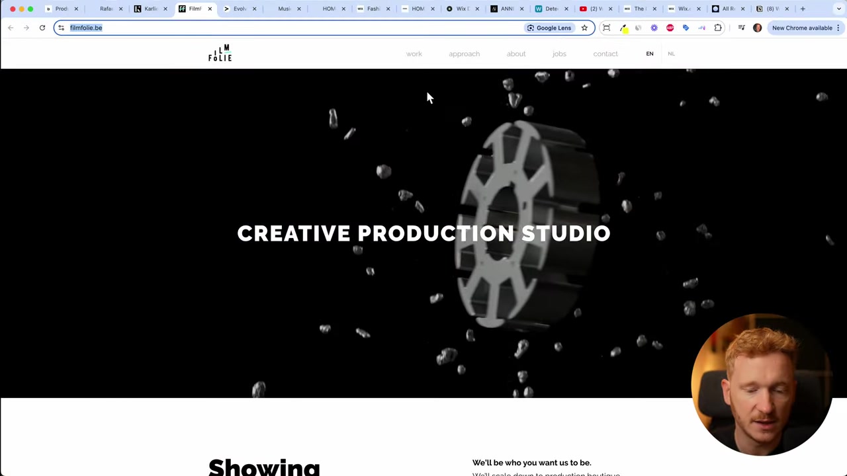The width and height of the screenshot is (847, 476).
Task: Click the presenter webcam circle thumbnail
Action: 761,385
